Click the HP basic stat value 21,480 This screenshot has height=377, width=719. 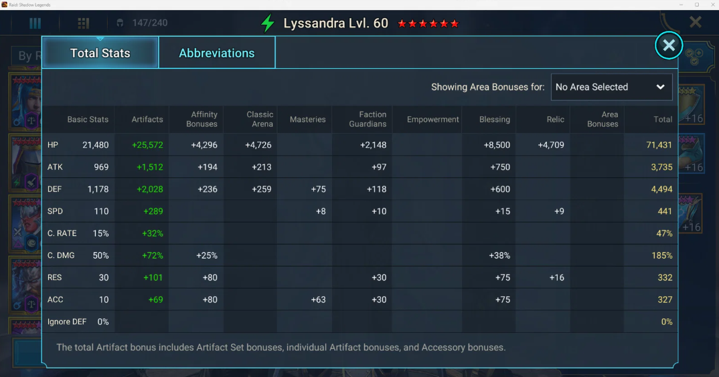[95, 145]
